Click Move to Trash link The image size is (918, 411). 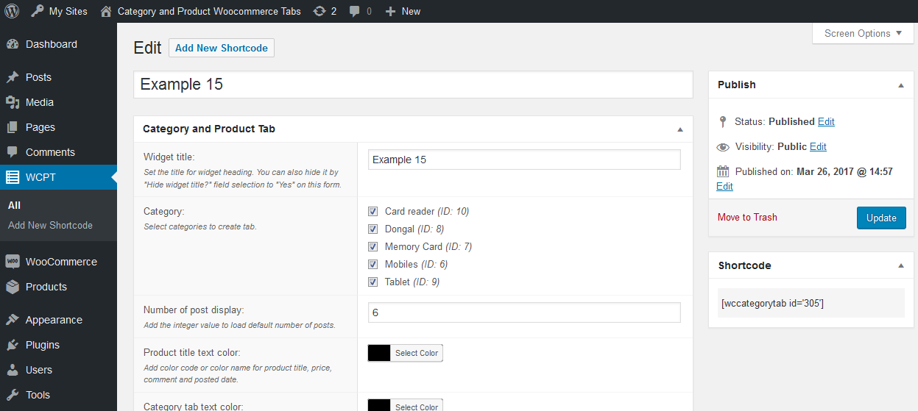coord(747,217)
